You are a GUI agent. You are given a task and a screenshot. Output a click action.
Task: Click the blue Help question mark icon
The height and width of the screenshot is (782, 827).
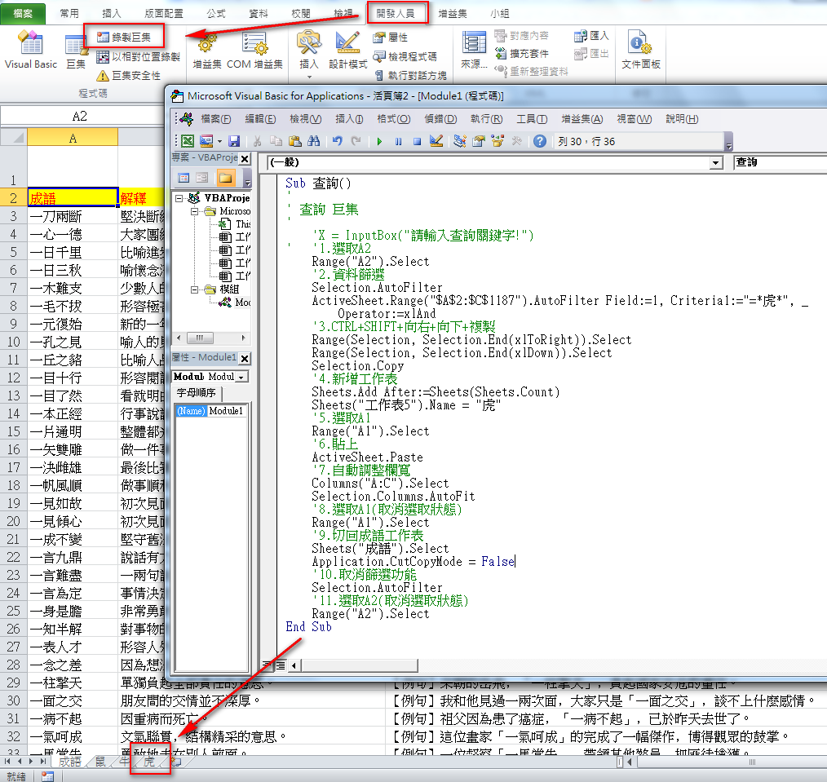click(539, 141)
